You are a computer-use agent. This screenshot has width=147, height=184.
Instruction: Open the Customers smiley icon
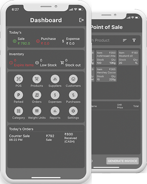(x=73, y=79)
